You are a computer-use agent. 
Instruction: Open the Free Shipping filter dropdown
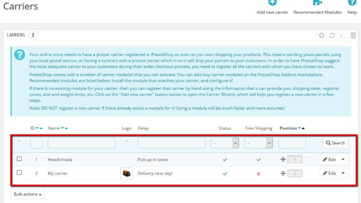point(259,143)
